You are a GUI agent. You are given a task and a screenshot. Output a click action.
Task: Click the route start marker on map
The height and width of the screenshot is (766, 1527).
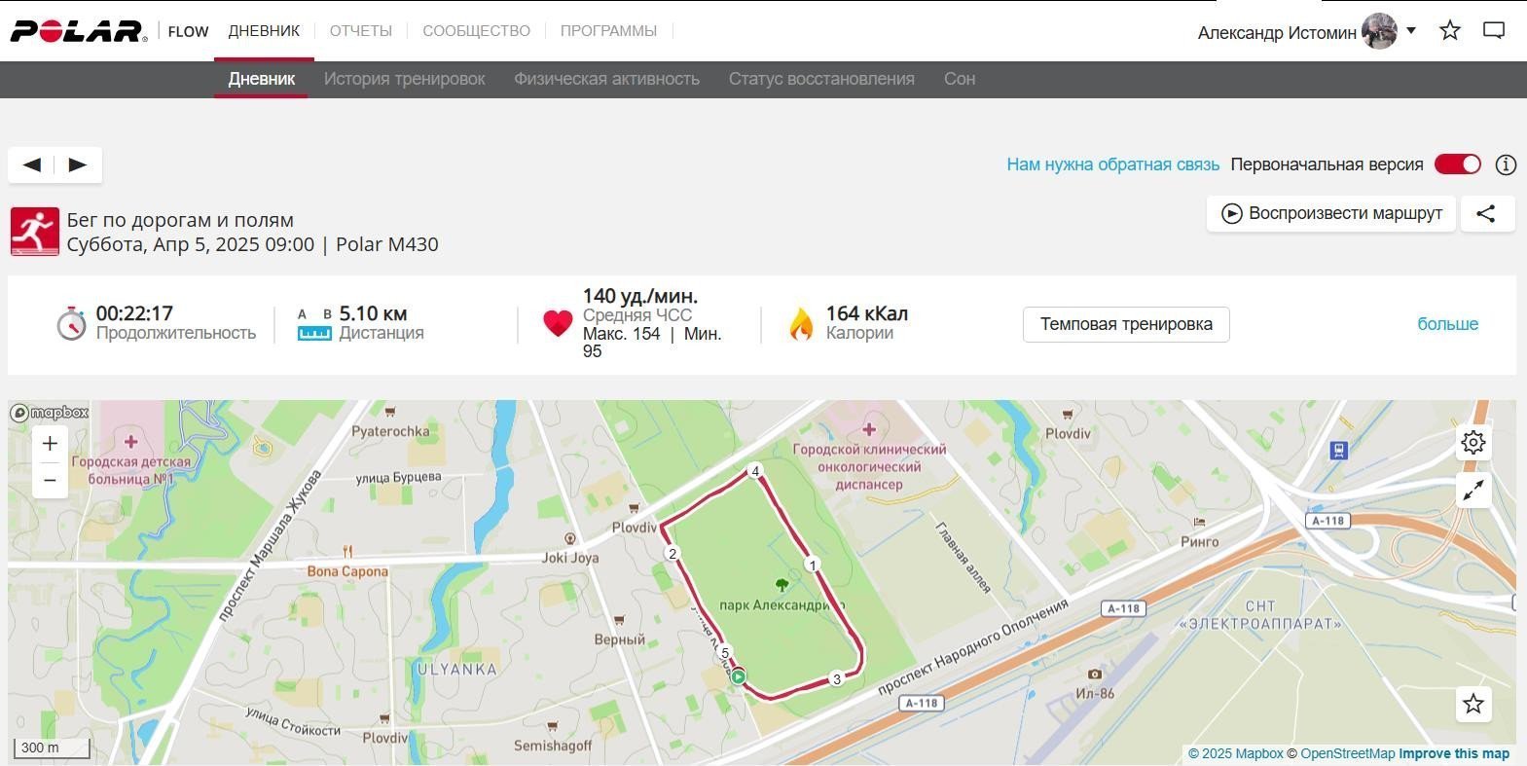pyautogui.click(x=739, y=676)
